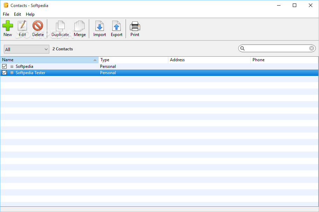
Task: Print the contacts list
Action: (135, 29)
